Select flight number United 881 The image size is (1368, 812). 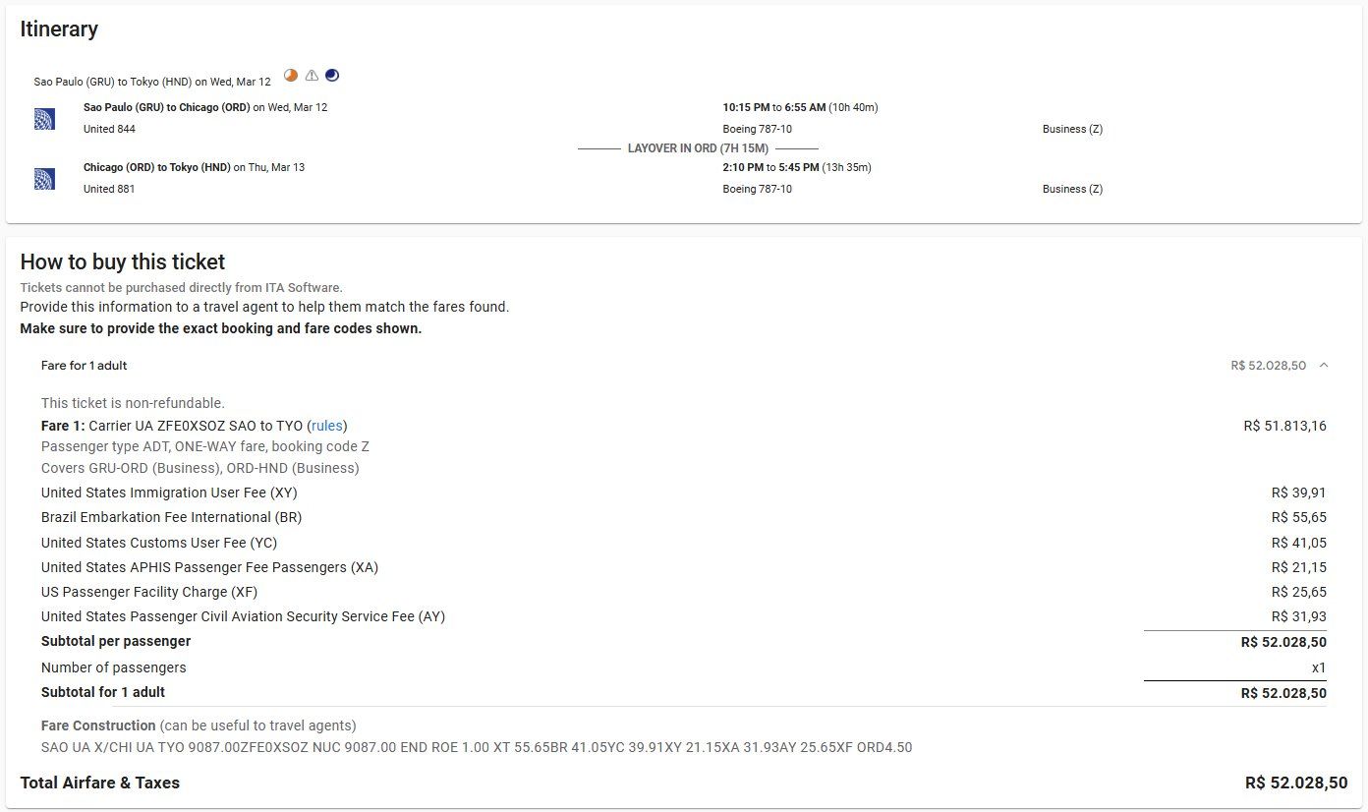(109, 189)
